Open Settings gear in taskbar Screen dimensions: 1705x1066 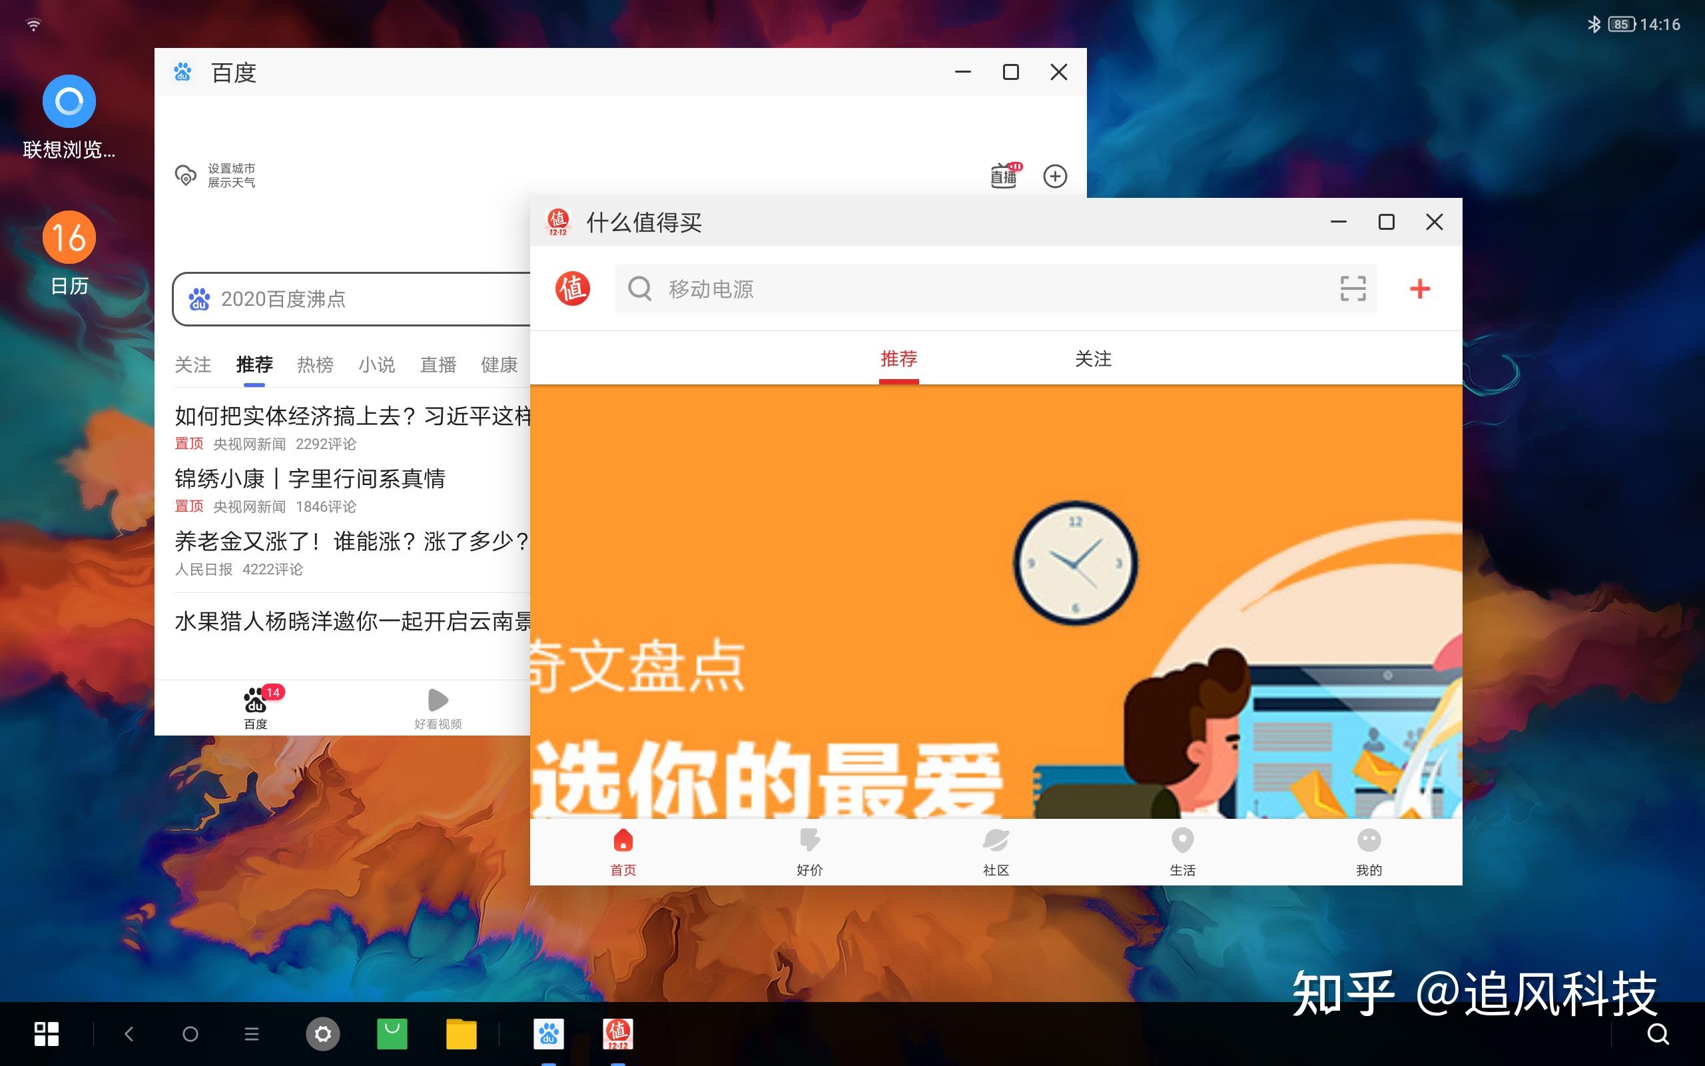pos(322,1034)
